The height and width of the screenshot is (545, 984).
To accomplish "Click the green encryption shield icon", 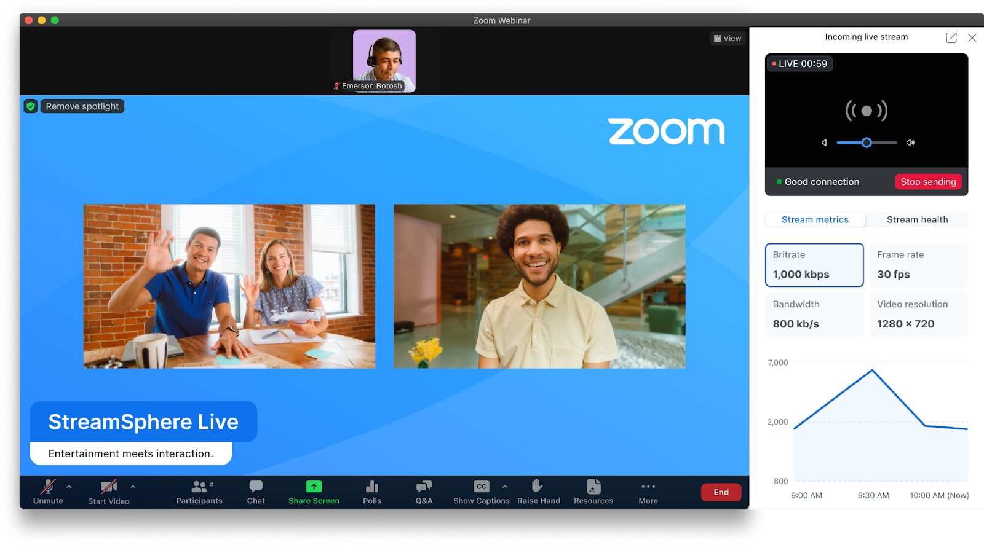I will tap(31, 106).
